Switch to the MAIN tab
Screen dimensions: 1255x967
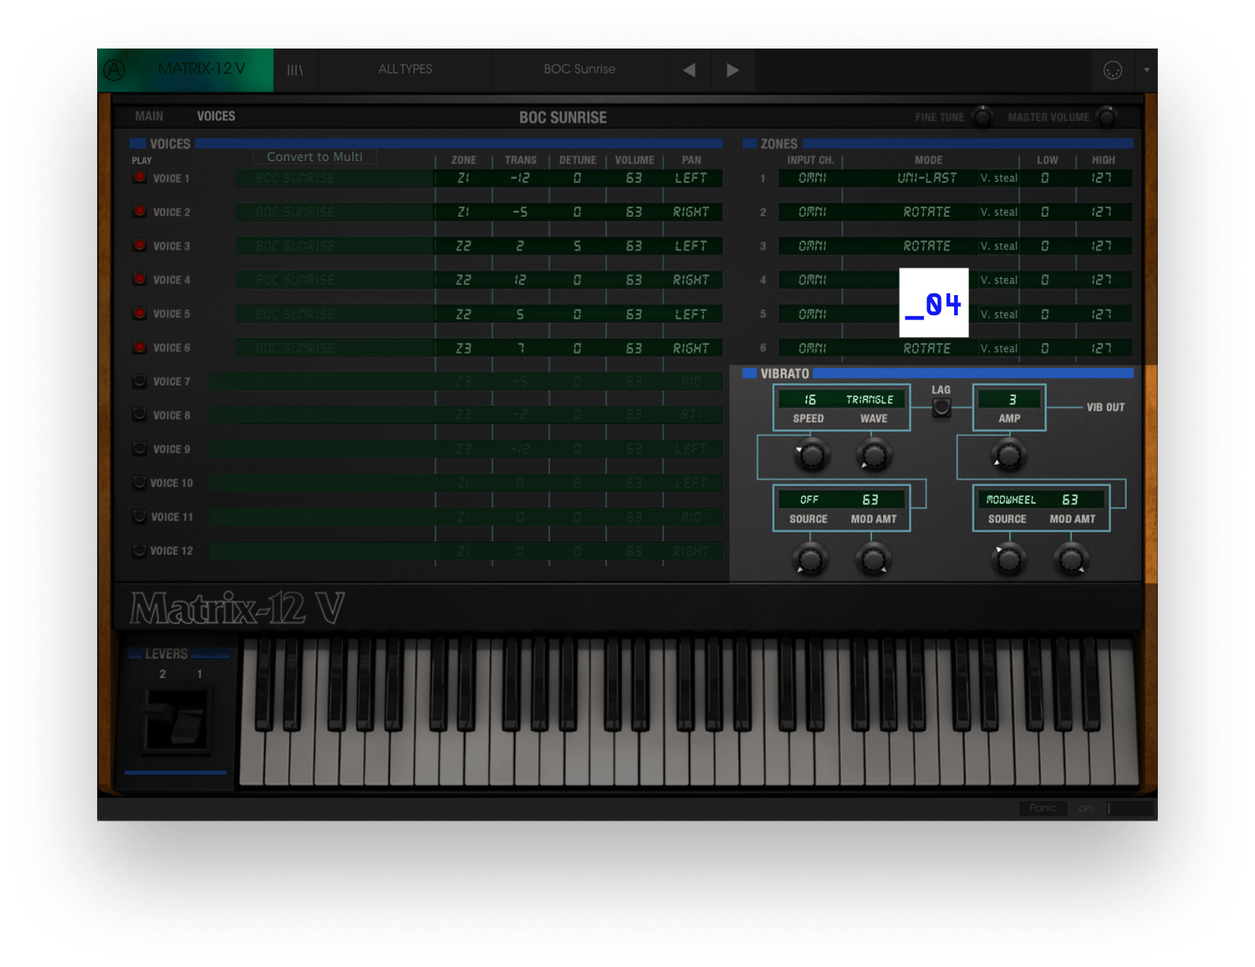(148, 116)
